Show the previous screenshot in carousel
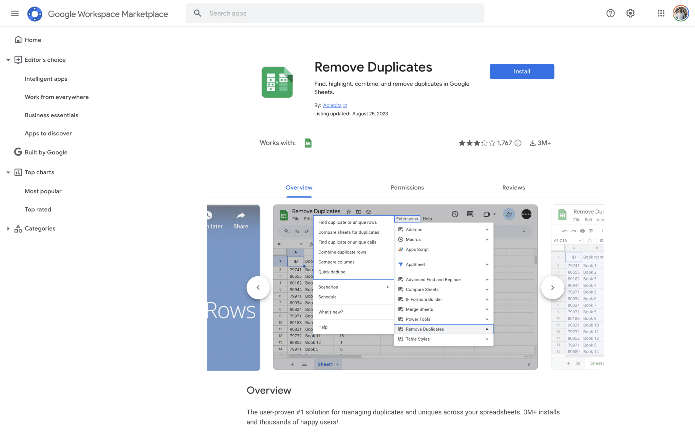695x434 pixels. click(x=258, y=288)
